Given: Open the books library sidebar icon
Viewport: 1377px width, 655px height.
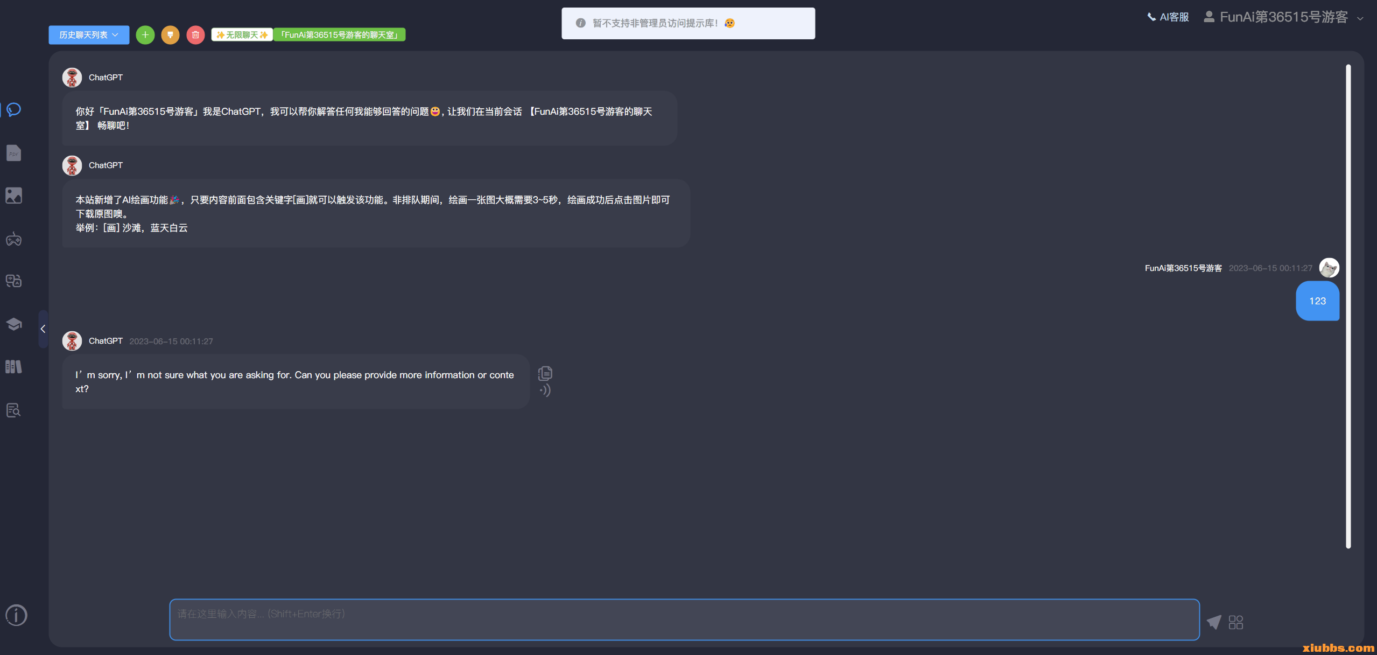Looking at the screenshot, I should point(14,367).
